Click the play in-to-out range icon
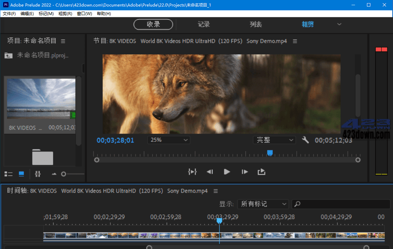Viewport: 393px width, 249px height. (192, 172)
